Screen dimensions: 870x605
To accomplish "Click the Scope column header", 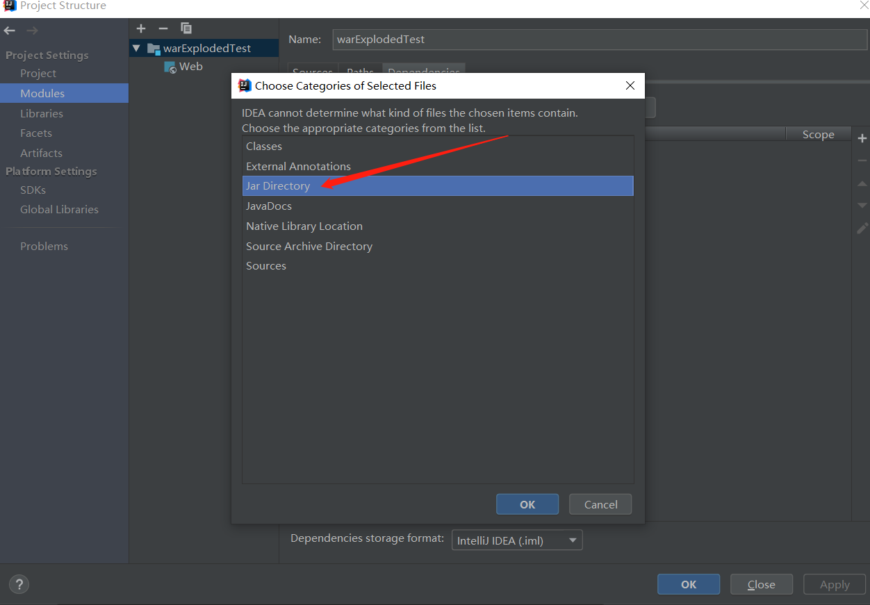I will pyautogui.click(x=818, y=134).
